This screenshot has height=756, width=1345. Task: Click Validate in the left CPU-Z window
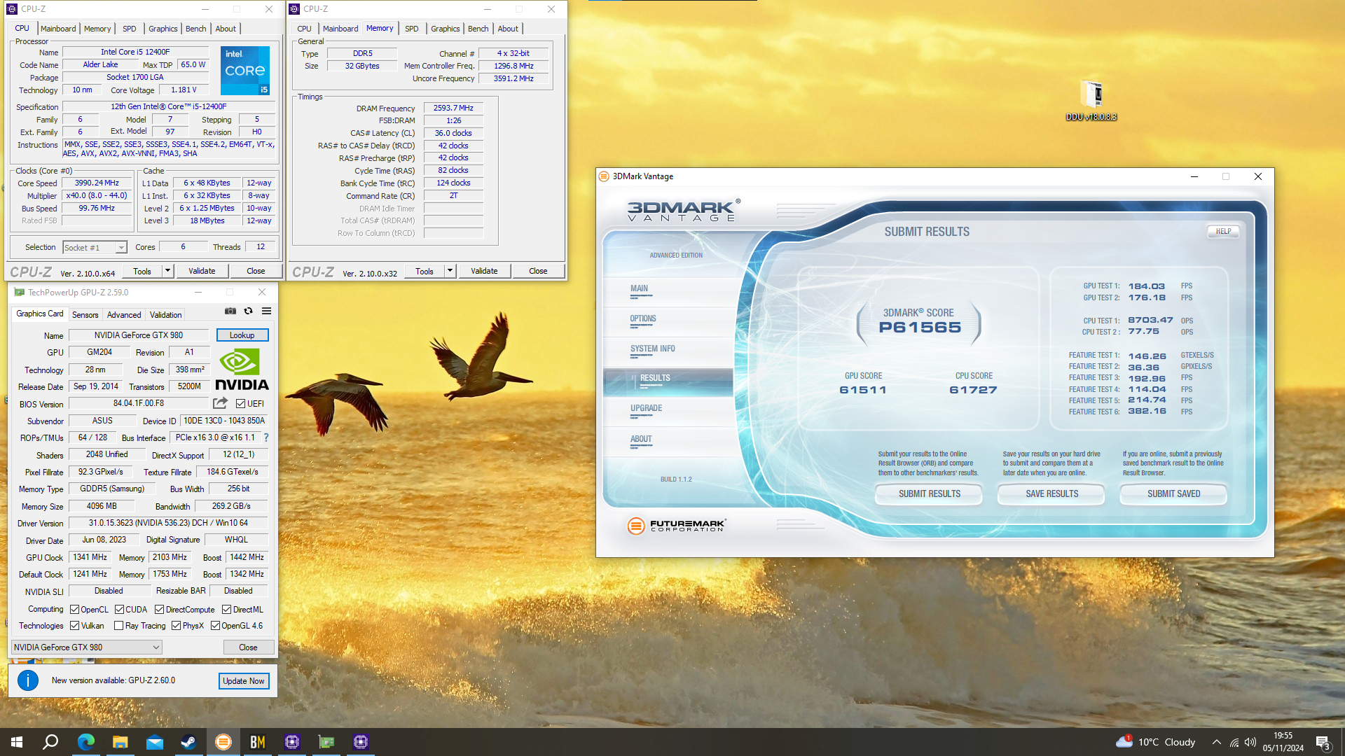[x=202, y=271]
